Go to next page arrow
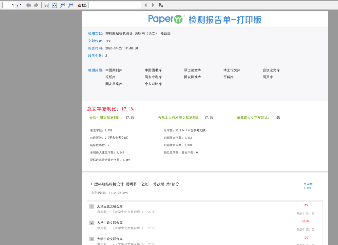This screenshot has height=245, width=338. 36,5
